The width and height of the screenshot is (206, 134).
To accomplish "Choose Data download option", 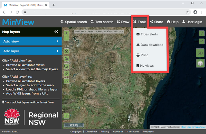I will point(150,45).
